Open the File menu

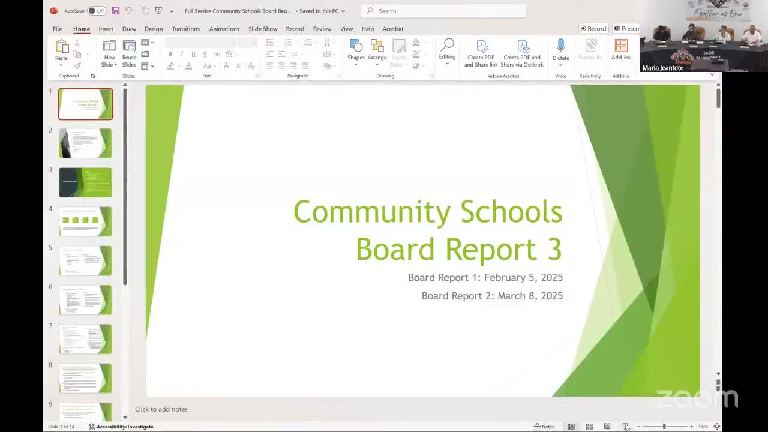(x=57, y=29)
